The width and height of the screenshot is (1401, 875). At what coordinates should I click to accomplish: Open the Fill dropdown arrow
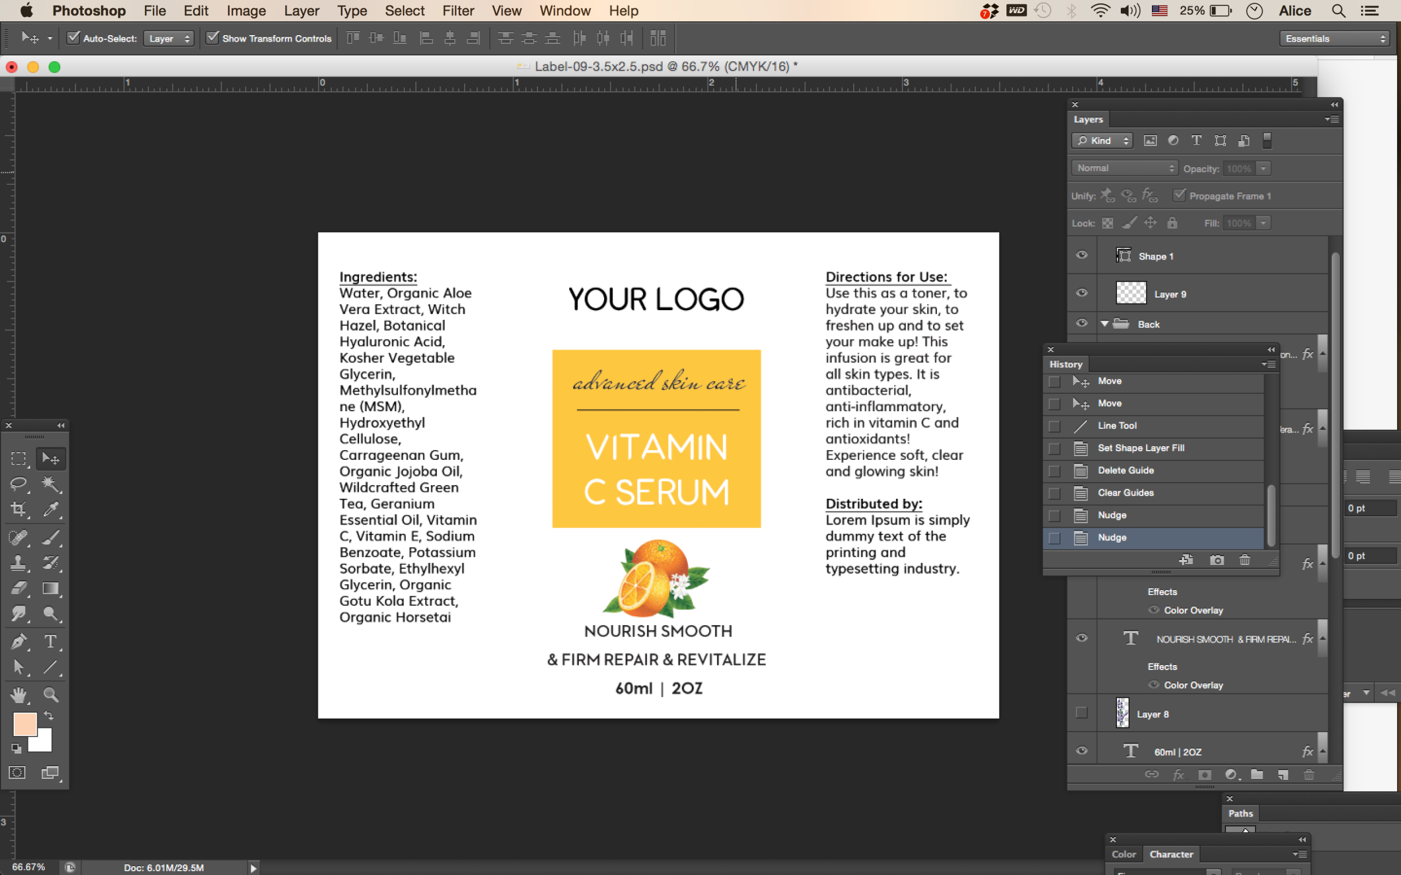point(1264,223)
